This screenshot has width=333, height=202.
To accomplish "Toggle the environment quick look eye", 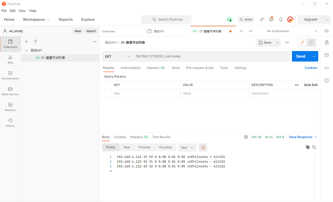I will (327, 31).
